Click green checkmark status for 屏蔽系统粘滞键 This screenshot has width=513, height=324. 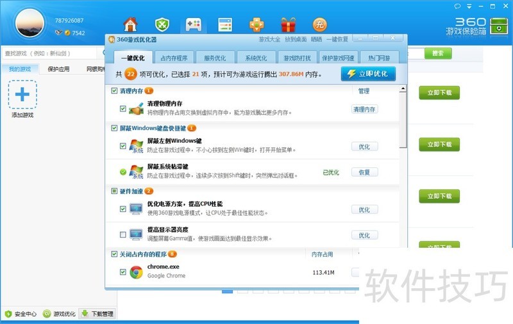(123, 172)
